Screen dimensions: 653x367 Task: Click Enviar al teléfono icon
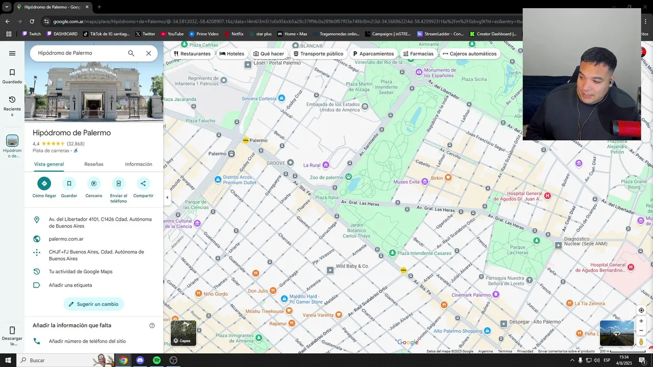(118, 183)
